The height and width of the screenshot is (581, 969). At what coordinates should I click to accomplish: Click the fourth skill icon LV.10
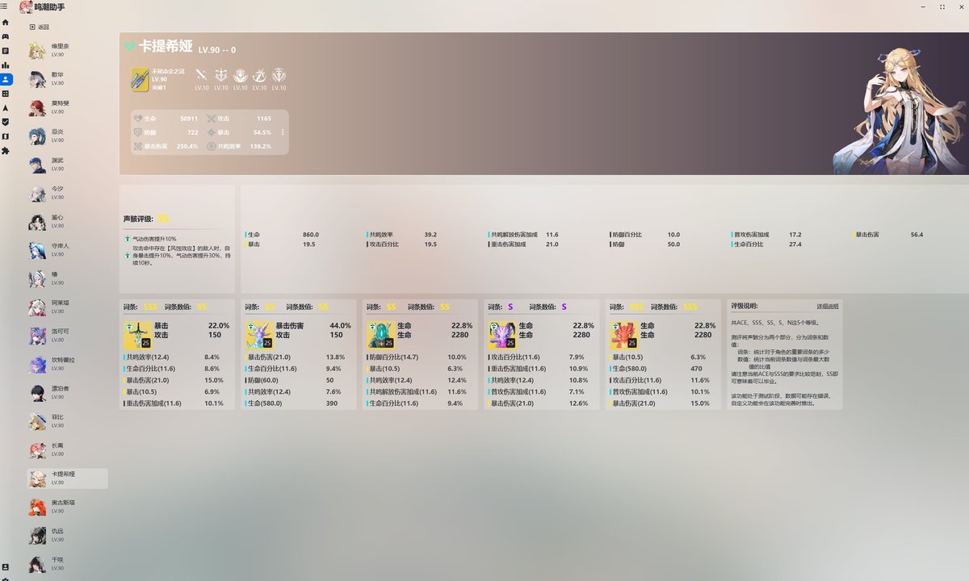coord(259,74)
